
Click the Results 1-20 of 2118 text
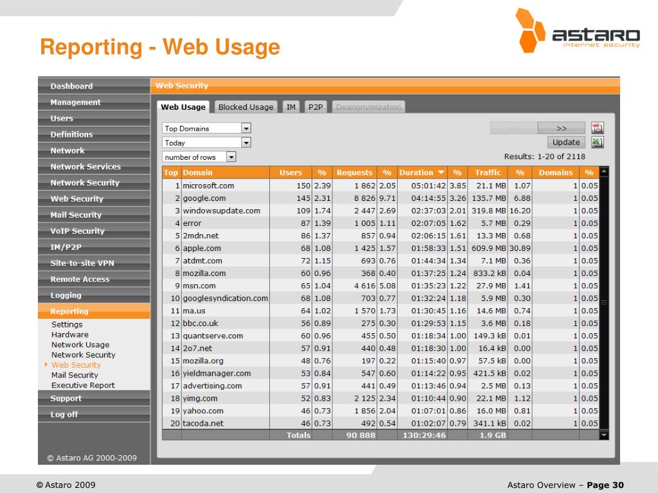[x=544, y=157]
